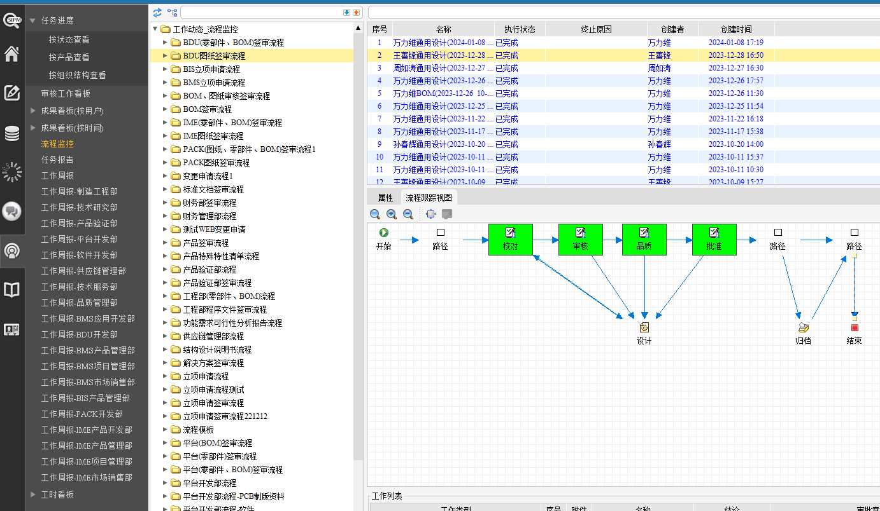Screen dimensions: 880x511
Task: Click the 归档 archive node in flowchart
Action: [804, 328]
